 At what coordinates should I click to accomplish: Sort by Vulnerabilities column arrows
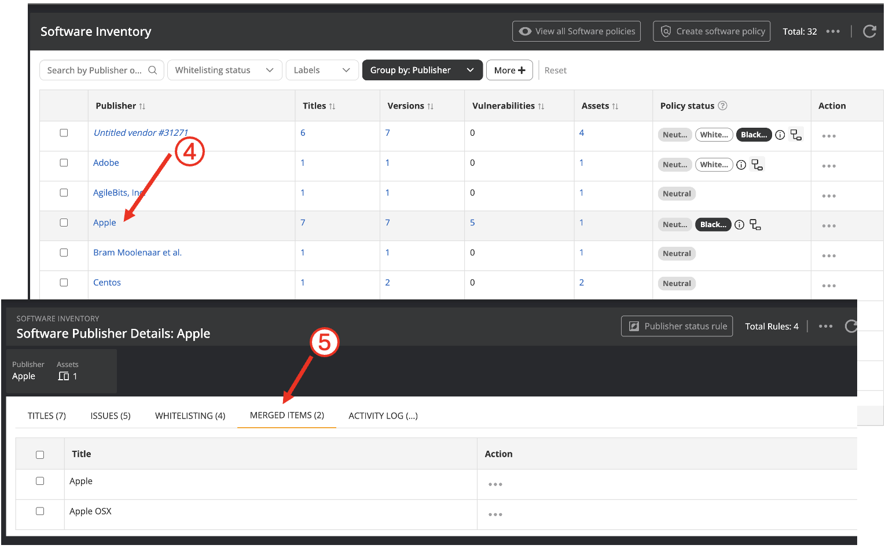click(541, 106)
